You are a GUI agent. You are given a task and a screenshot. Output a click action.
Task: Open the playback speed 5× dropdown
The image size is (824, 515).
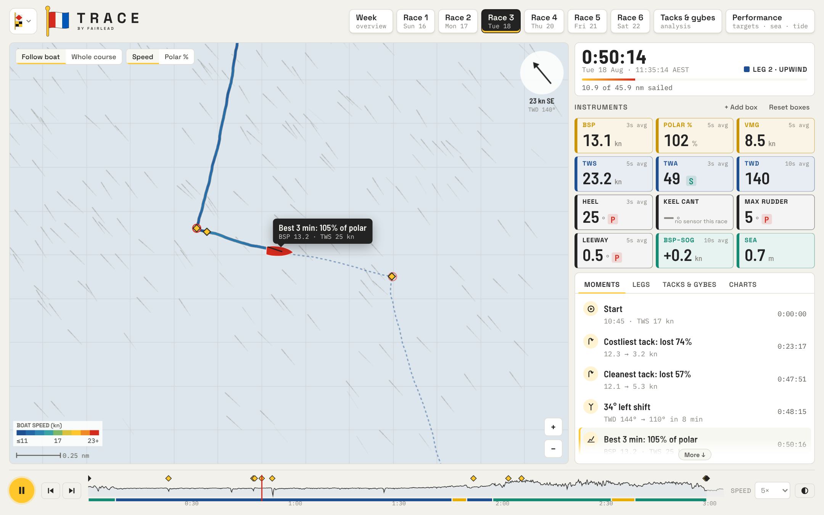pos(772,491)
